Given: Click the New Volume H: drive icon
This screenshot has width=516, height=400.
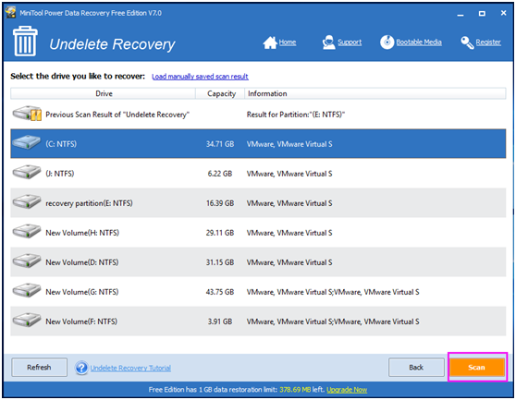Looking at the screenshot, I should coord(26,231).
